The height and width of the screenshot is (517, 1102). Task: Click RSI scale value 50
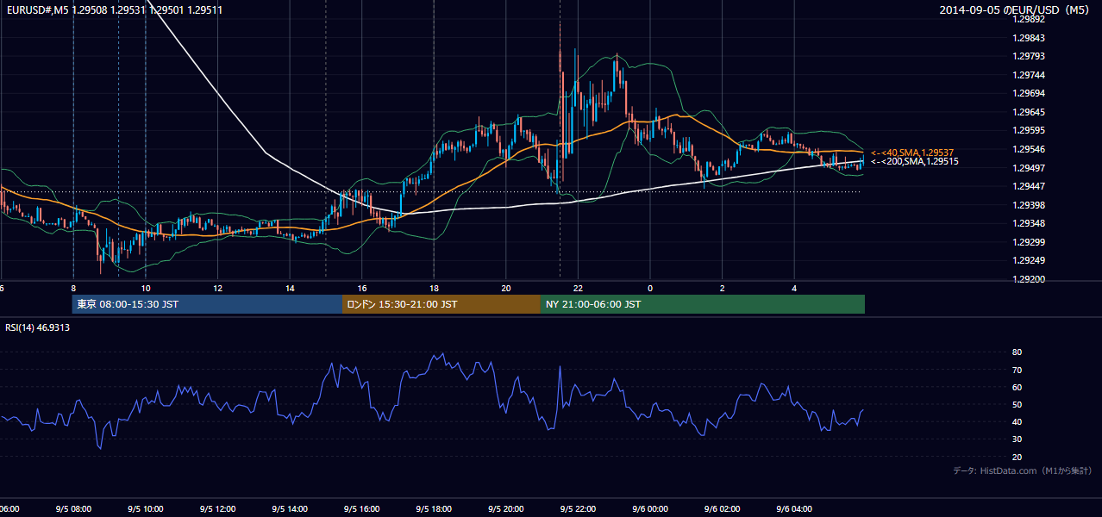[1017, 404]
